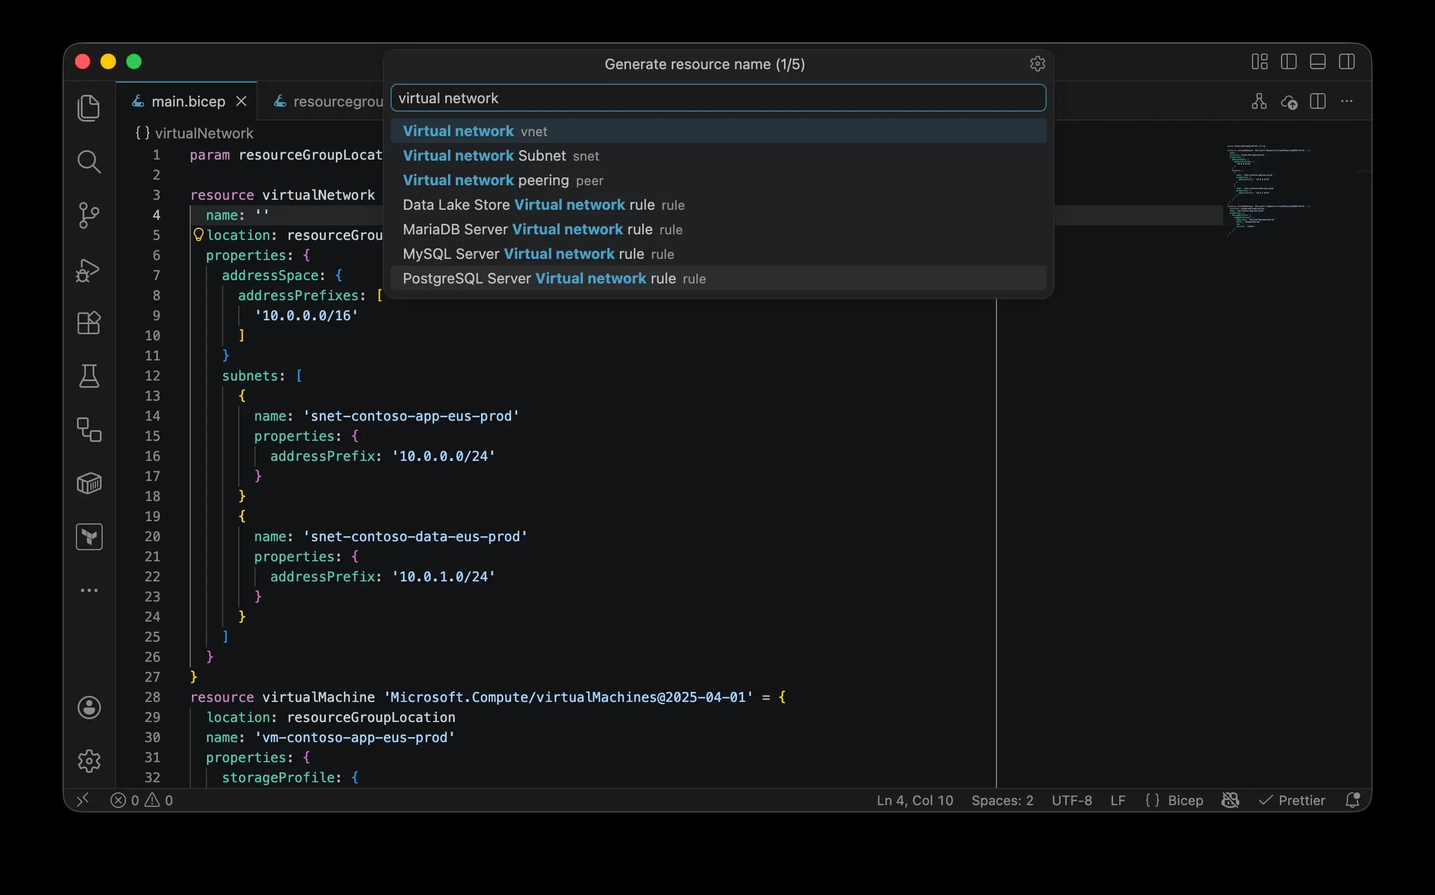Open more actions menu with ellipsis

coord(1347,101)
